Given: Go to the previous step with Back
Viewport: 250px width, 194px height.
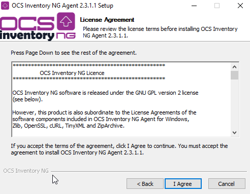Looking at the screenshot, I should (145, 184).
